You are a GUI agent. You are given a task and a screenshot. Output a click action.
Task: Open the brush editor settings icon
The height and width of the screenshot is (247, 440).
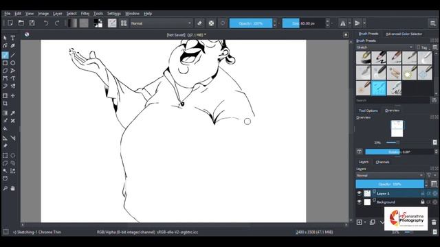[112, 23]
